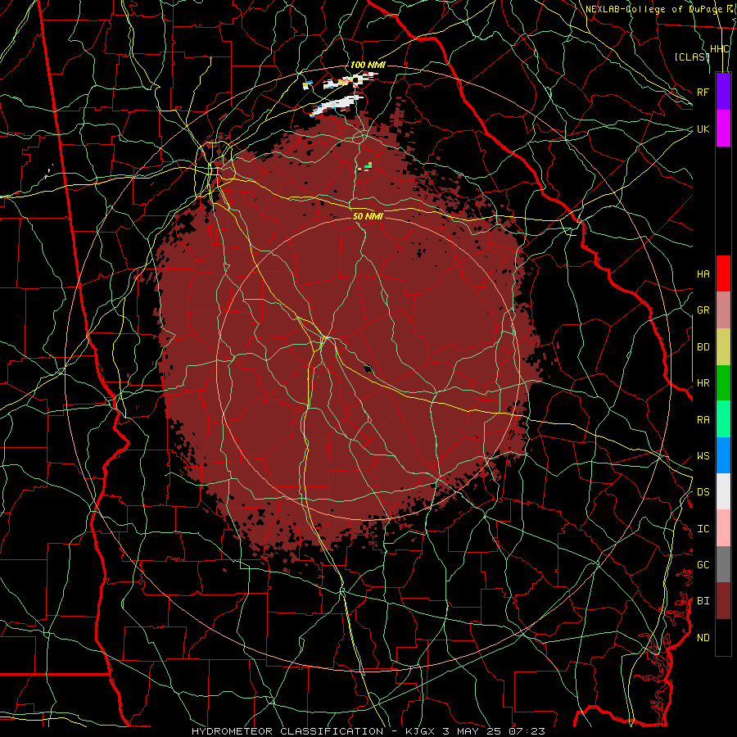Screen dimensions: 737x737
Task: Click the BI legend label
Action: point(703,601)
